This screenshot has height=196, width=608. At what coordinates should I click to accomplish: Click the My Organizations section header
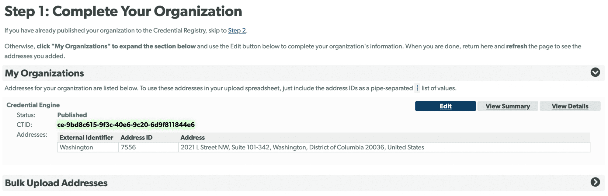44,73
